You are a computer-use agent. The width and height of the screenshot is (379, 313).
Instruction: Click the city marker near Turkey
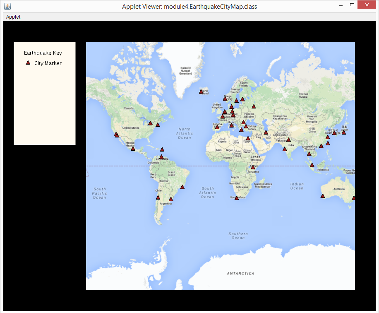(x=247, y=126)
